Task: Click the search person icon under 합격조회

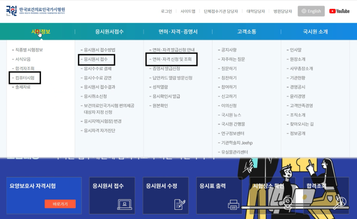Action: tap(340, 202)
